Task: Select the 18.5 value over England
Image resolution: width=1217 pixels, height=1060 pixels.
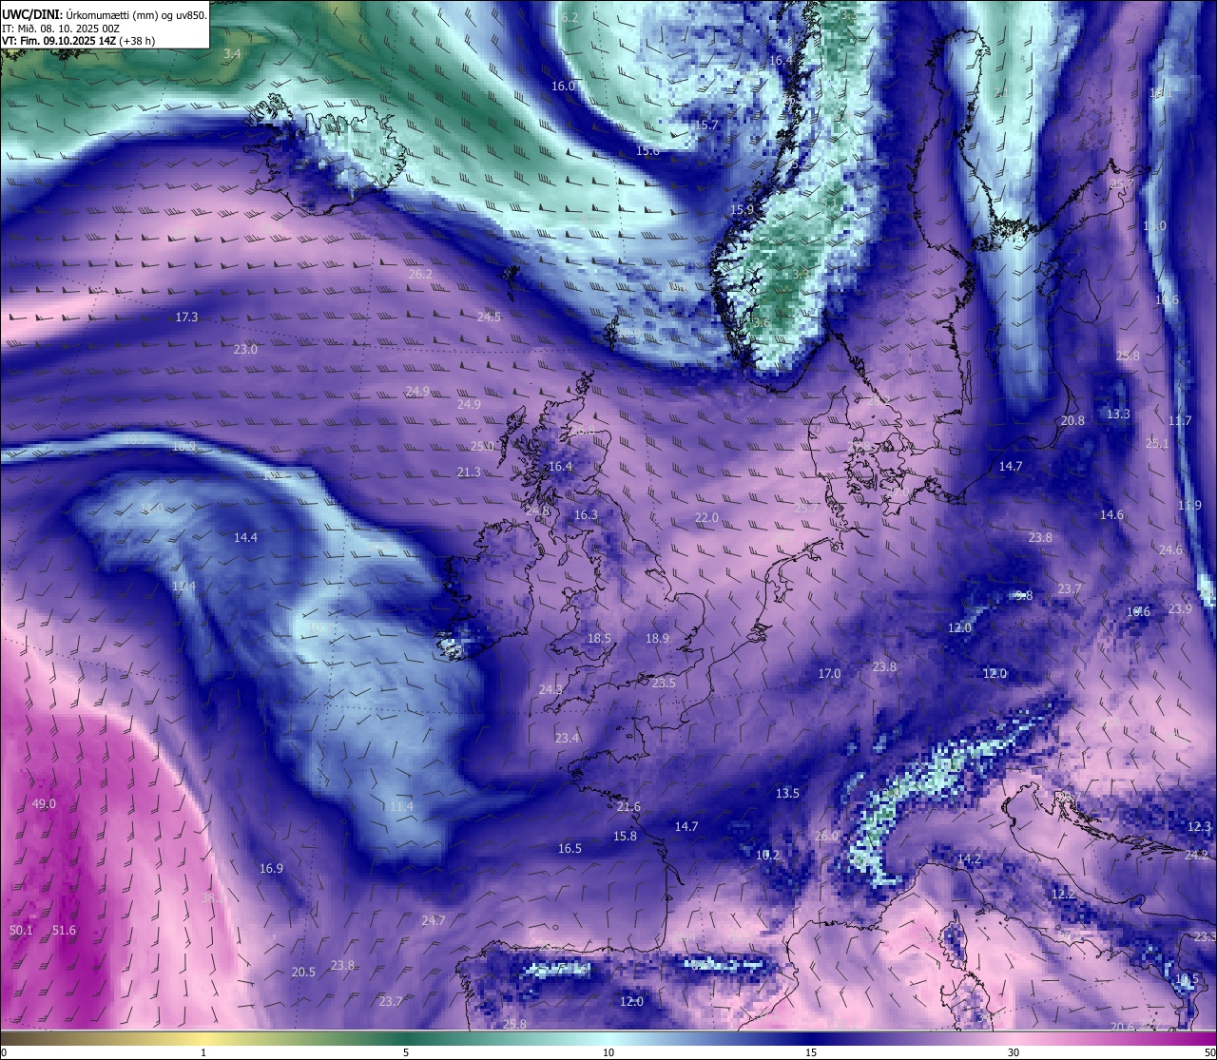Action: (599, 638)
